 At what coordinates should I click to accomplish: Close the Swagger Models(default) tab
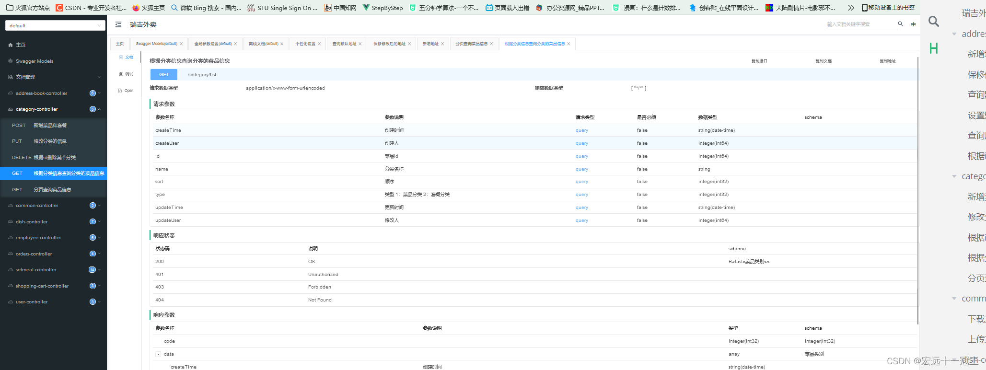coord(181,44)
